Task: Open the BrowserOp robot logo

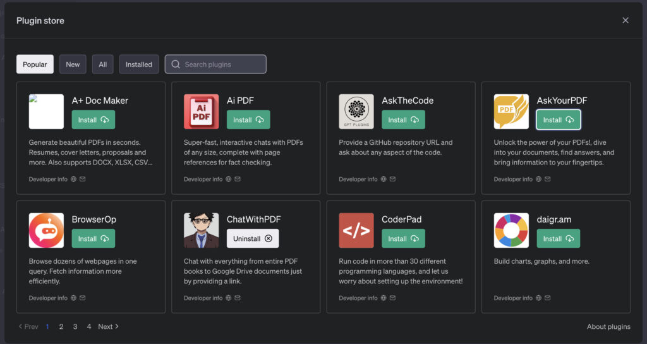Action: pyautogui.click(x=46, y=230)
